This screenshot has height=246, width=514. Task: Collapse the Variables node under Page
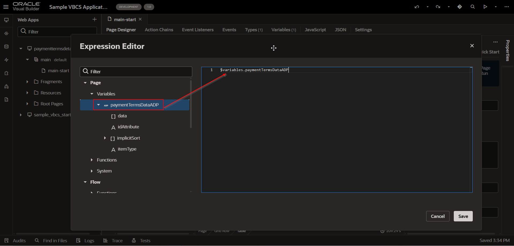(92, 94)
